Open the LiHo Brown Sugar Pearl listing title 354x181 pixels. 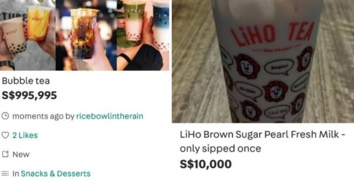[262, 141]
